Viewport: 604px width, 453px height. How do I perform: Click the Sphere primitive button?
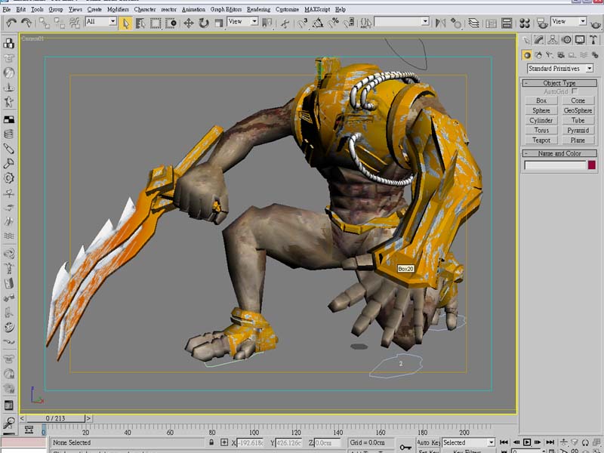click(x=541, y=110)
